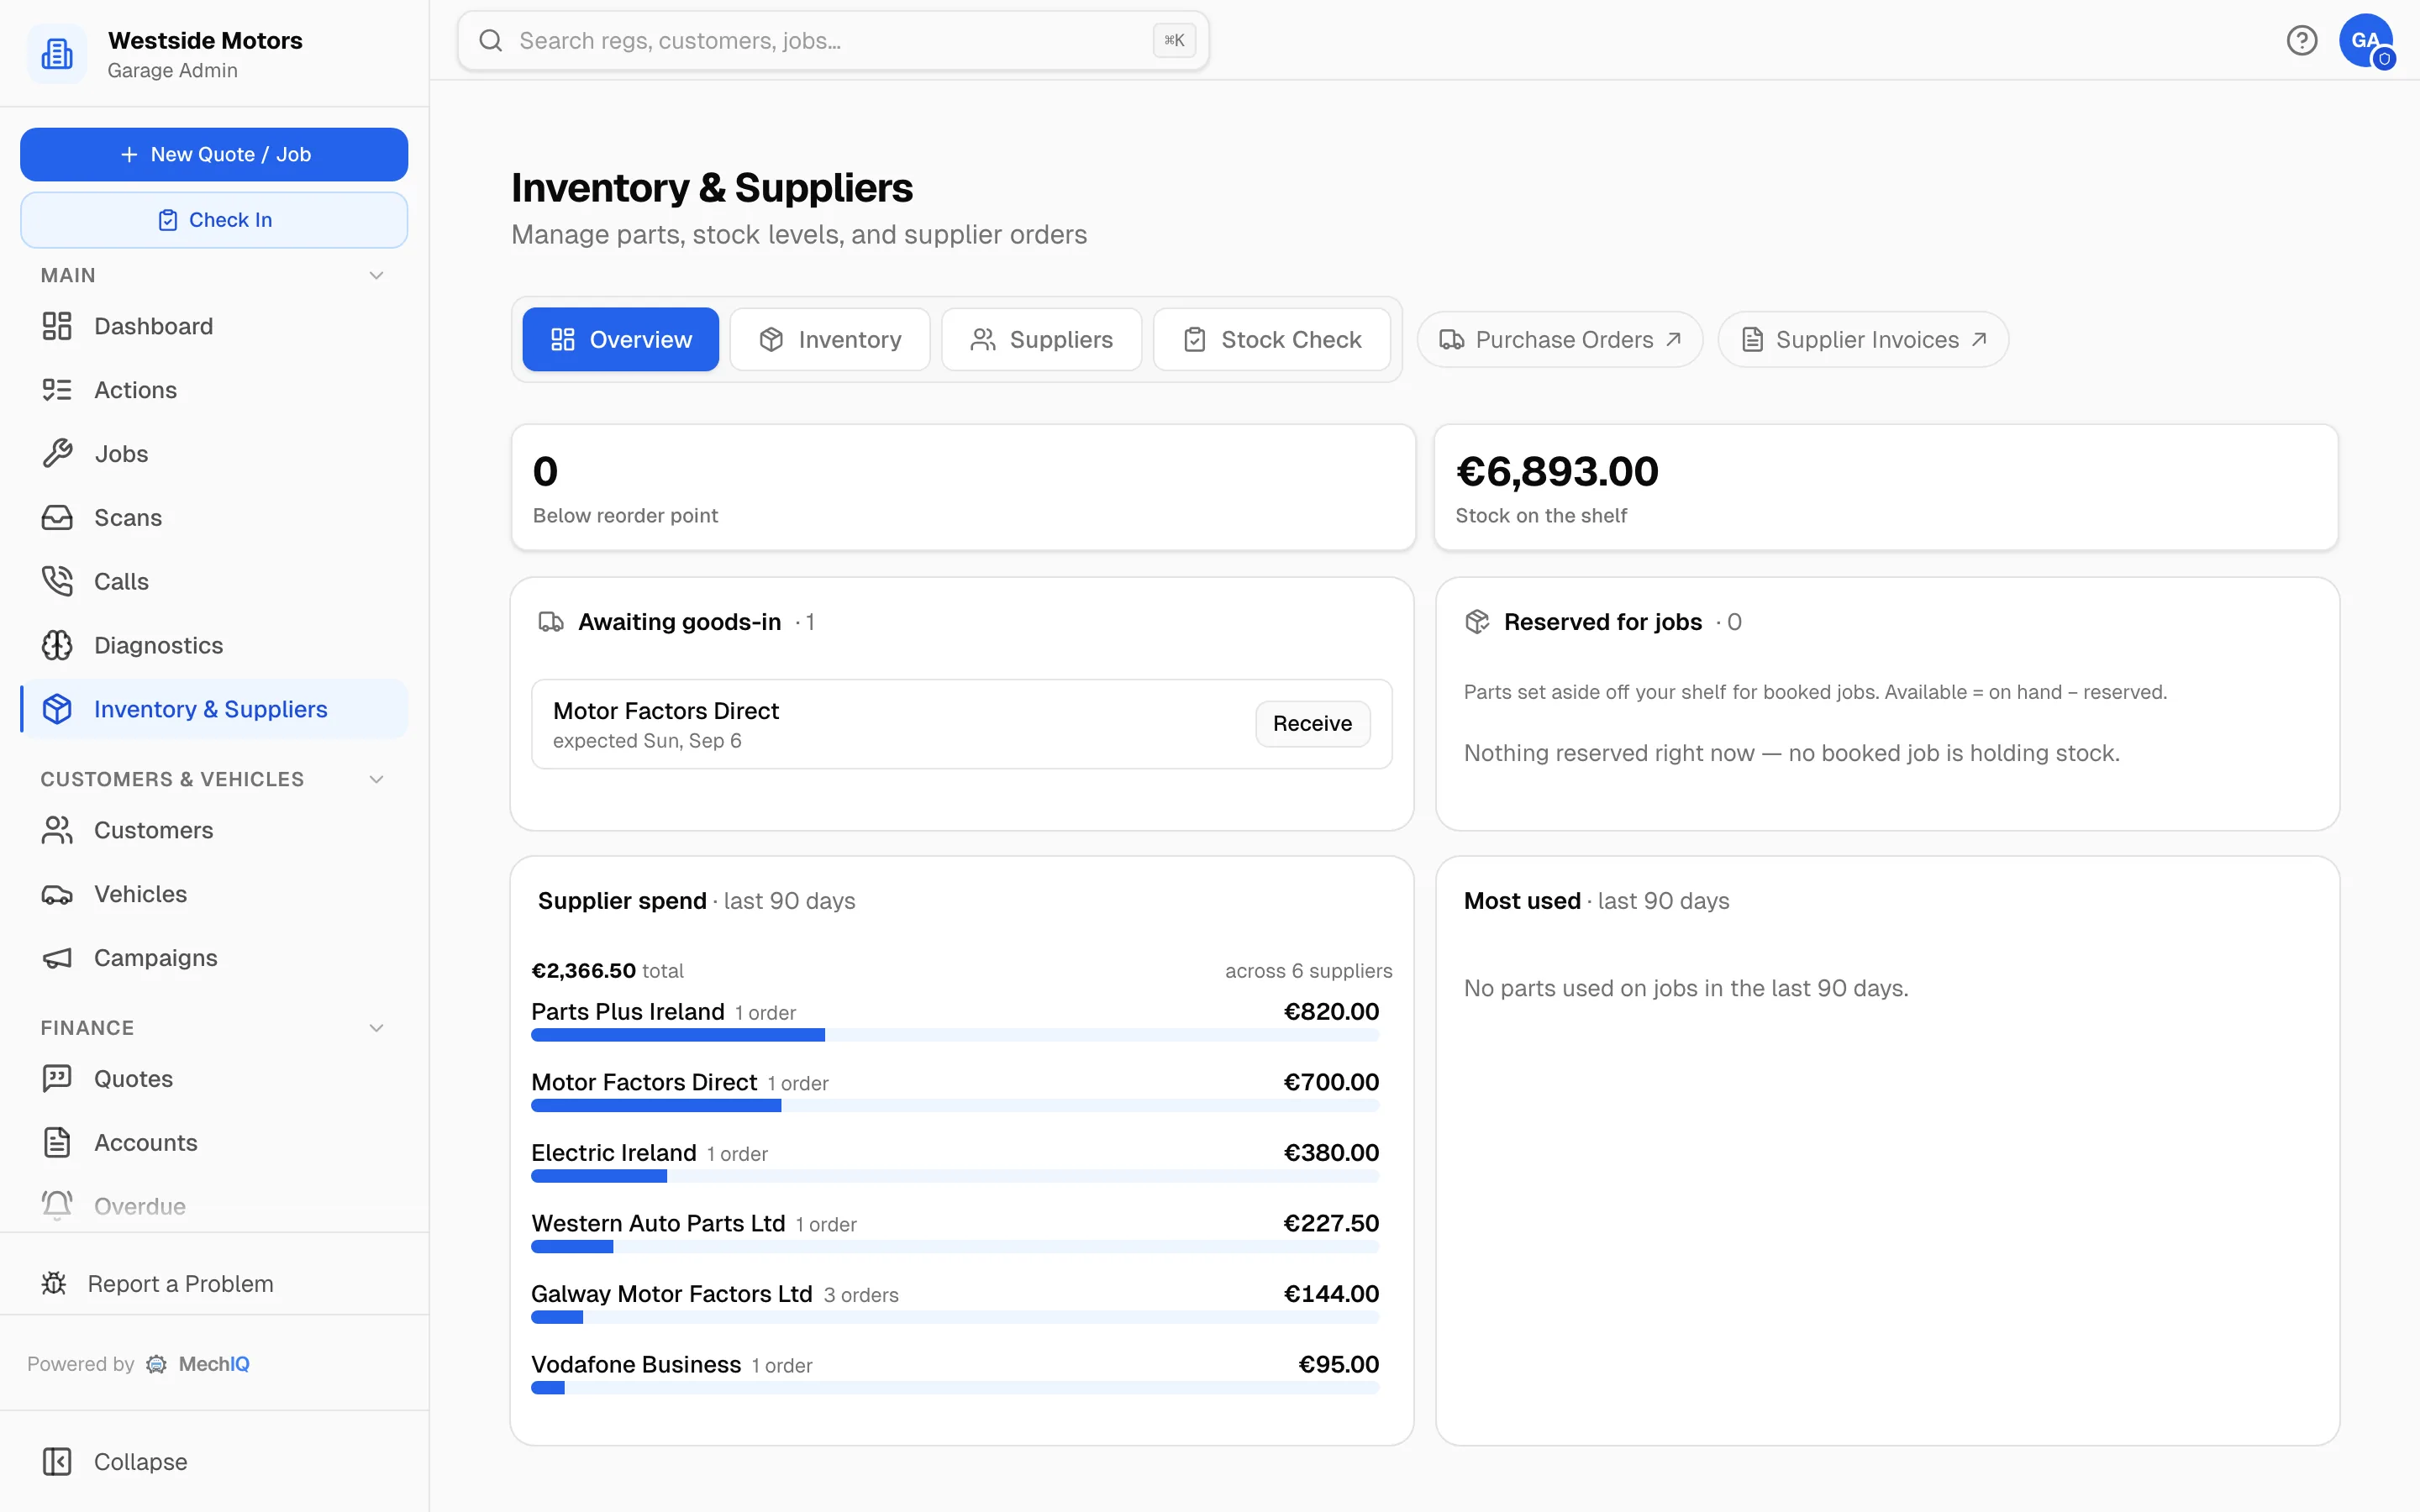
Task: Click the Check In button
Action: (214, 219)
